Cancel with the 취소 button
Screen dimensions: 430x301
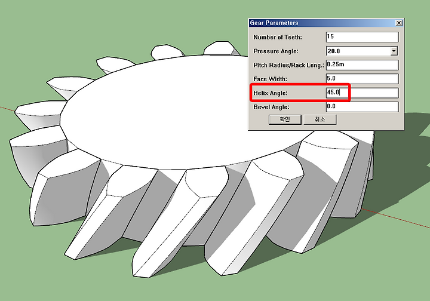320,119
